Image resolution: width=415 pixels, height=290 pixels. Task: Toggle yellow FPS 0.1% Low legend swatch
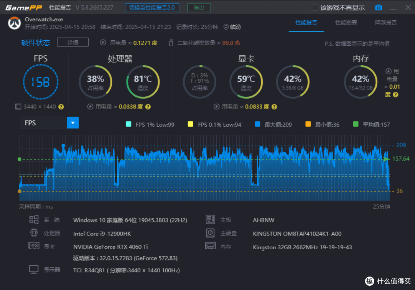(x=190, y=124)
